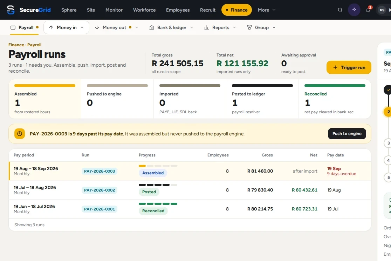Screen dimensions: 391x261
Task: Open run PAY-2026-0003 link
Action: click(100, 171)
